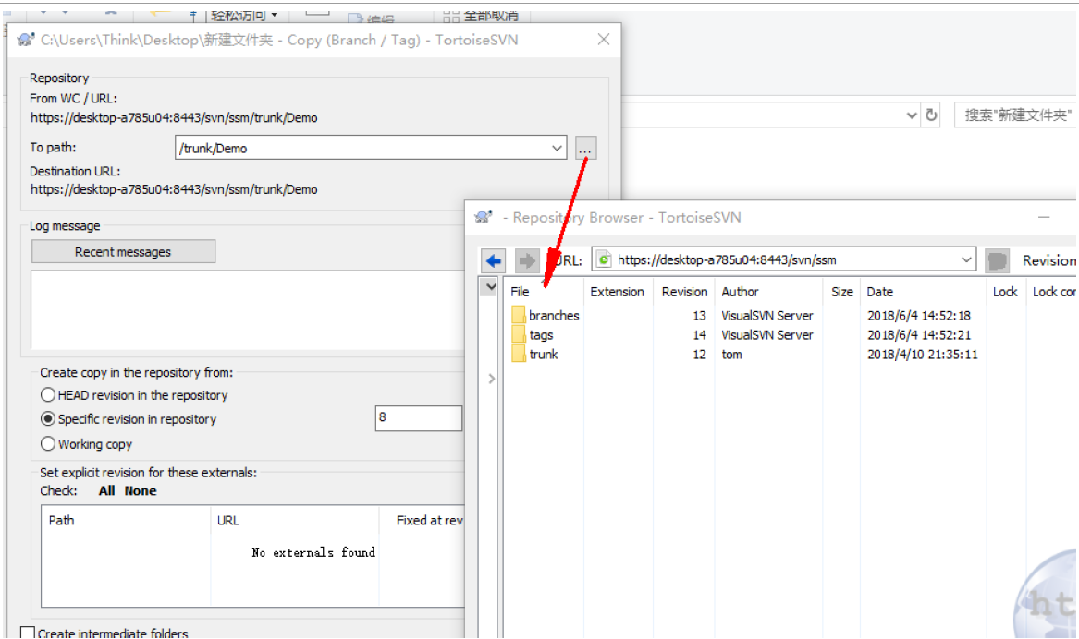
Task: Click the date 2018/4/10 21:35:11
Action: coord(922,354)
